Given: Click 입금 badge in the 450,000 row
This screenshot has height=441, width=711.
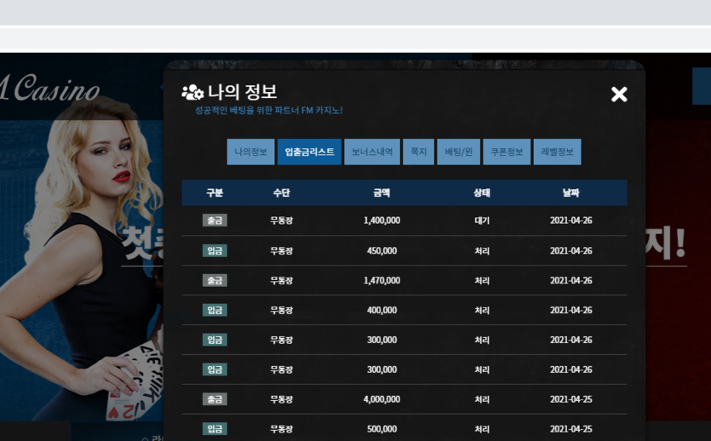Looking at the screenshot, I should coord(215,250).
